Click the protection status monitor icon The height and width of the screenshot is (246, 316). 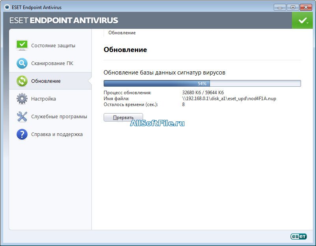click(x=22, y=45)
